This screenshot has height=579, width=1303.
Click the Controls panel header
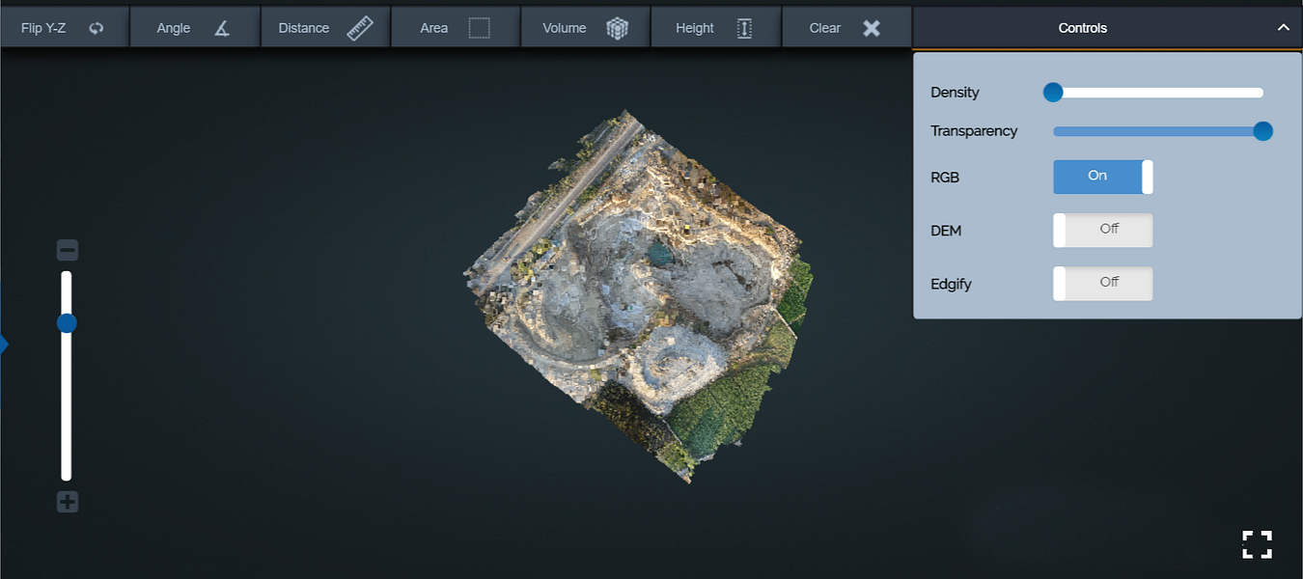pos(1082,28)
